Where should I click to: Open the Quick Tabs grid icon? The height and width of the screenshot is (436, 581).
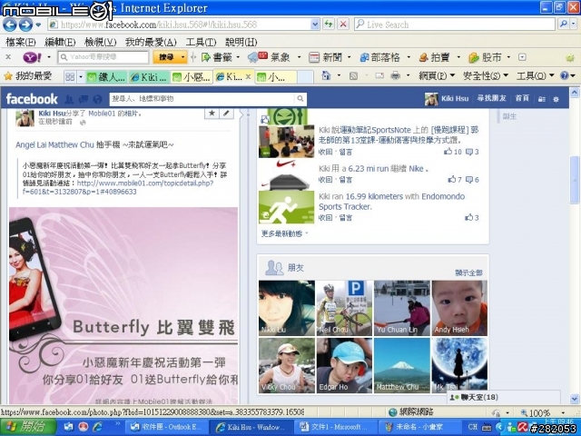70,76
